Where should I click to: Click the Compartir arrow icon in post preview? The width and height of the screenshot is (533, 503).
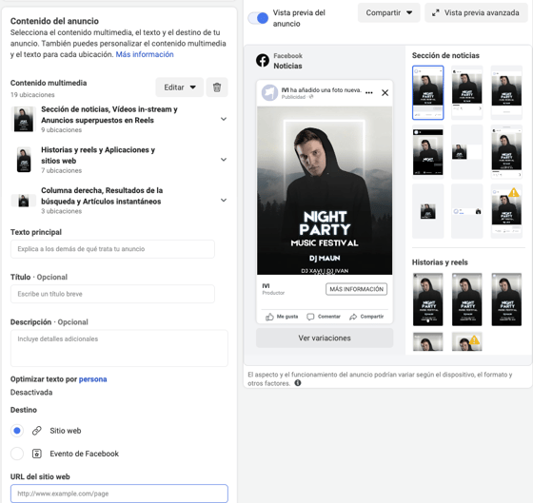[x=353, y=317]
